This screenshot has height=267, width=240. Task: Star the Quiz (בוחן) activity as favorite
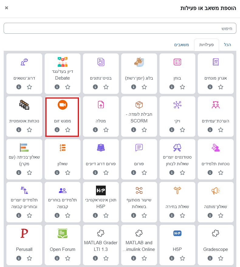(183, 87)
